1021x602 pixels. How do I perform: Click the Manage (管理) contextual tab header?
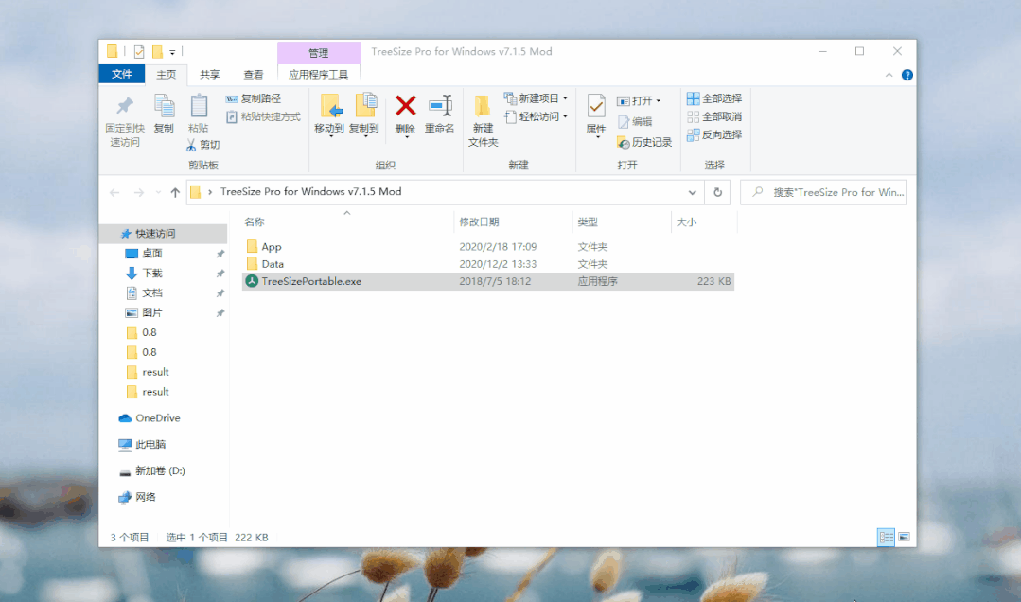click(x=318, y=53)
